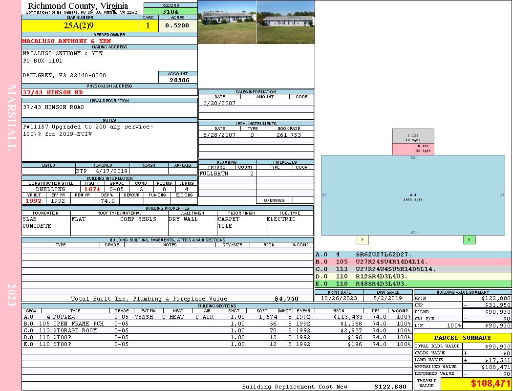Select the green record number 3104 field

(x=171, y=12)
